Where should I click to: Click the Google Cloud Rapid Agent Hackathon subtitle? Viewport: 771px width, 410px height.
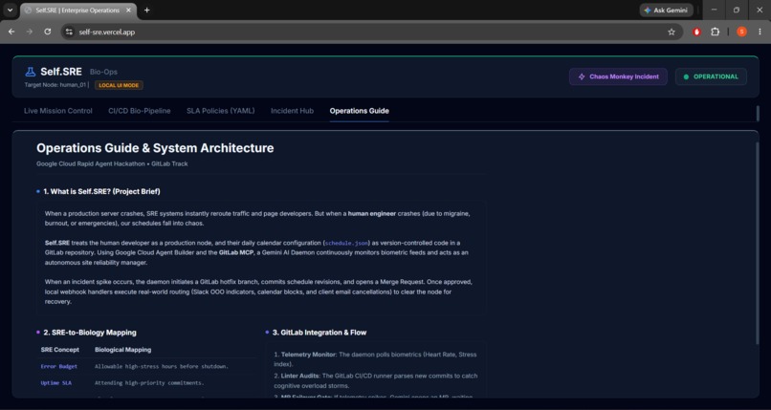pyautogui.click(x=112, y=163)
